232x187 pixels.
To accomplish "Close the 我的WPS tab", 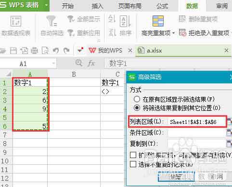I will (130, 51).
